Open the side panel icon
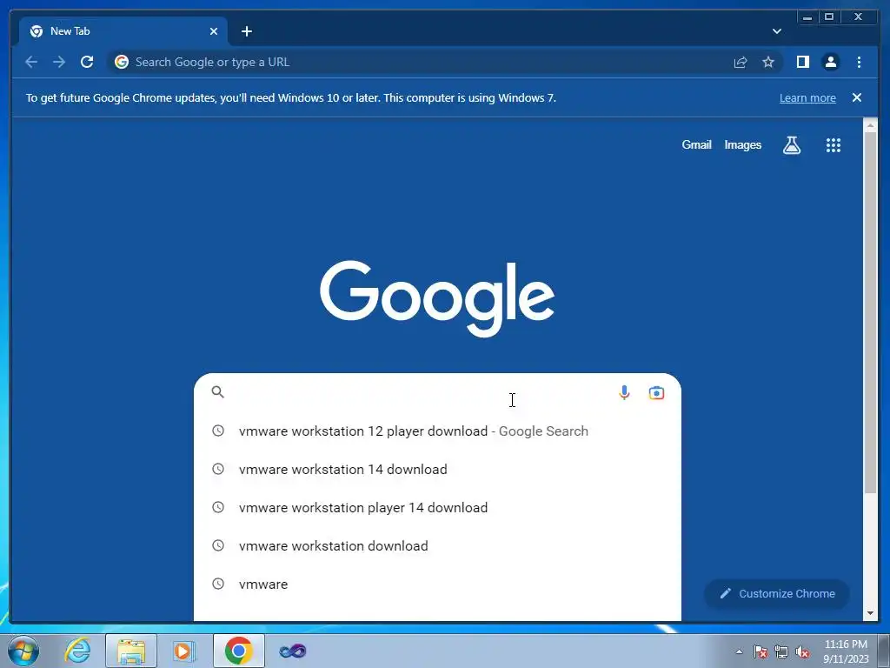 (x=802, y=62)
